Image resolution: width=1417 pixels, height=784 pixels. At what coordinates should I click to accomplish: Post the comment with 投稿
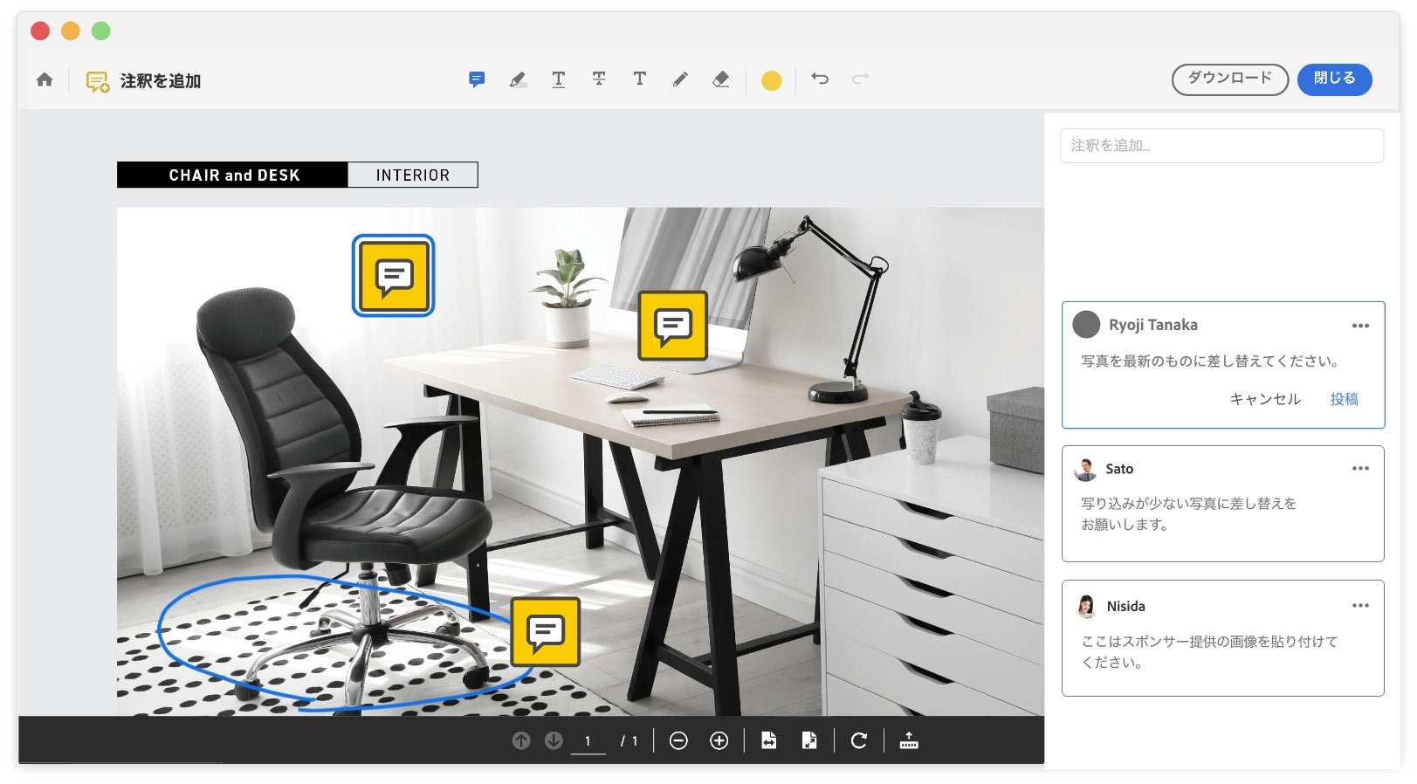pos(1345,399)
